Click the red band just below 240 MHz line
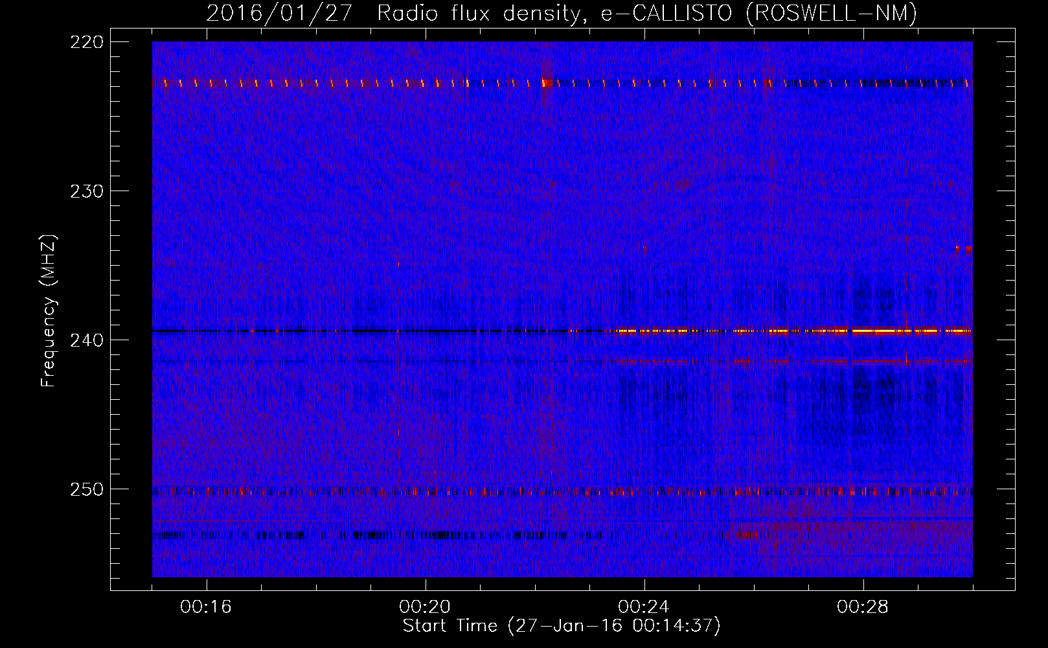This screenshot has height=648, width=1048. 793,361
